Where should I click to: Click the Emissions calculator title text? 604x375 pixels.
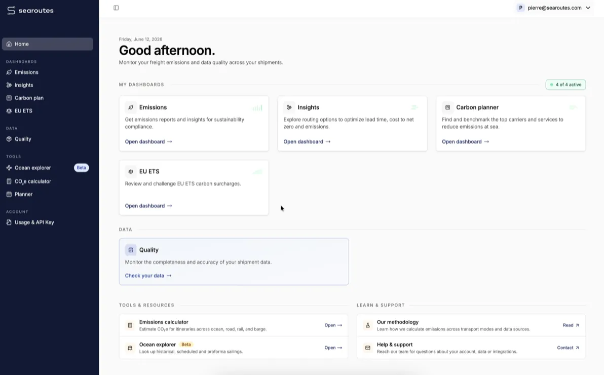point(164,322)
